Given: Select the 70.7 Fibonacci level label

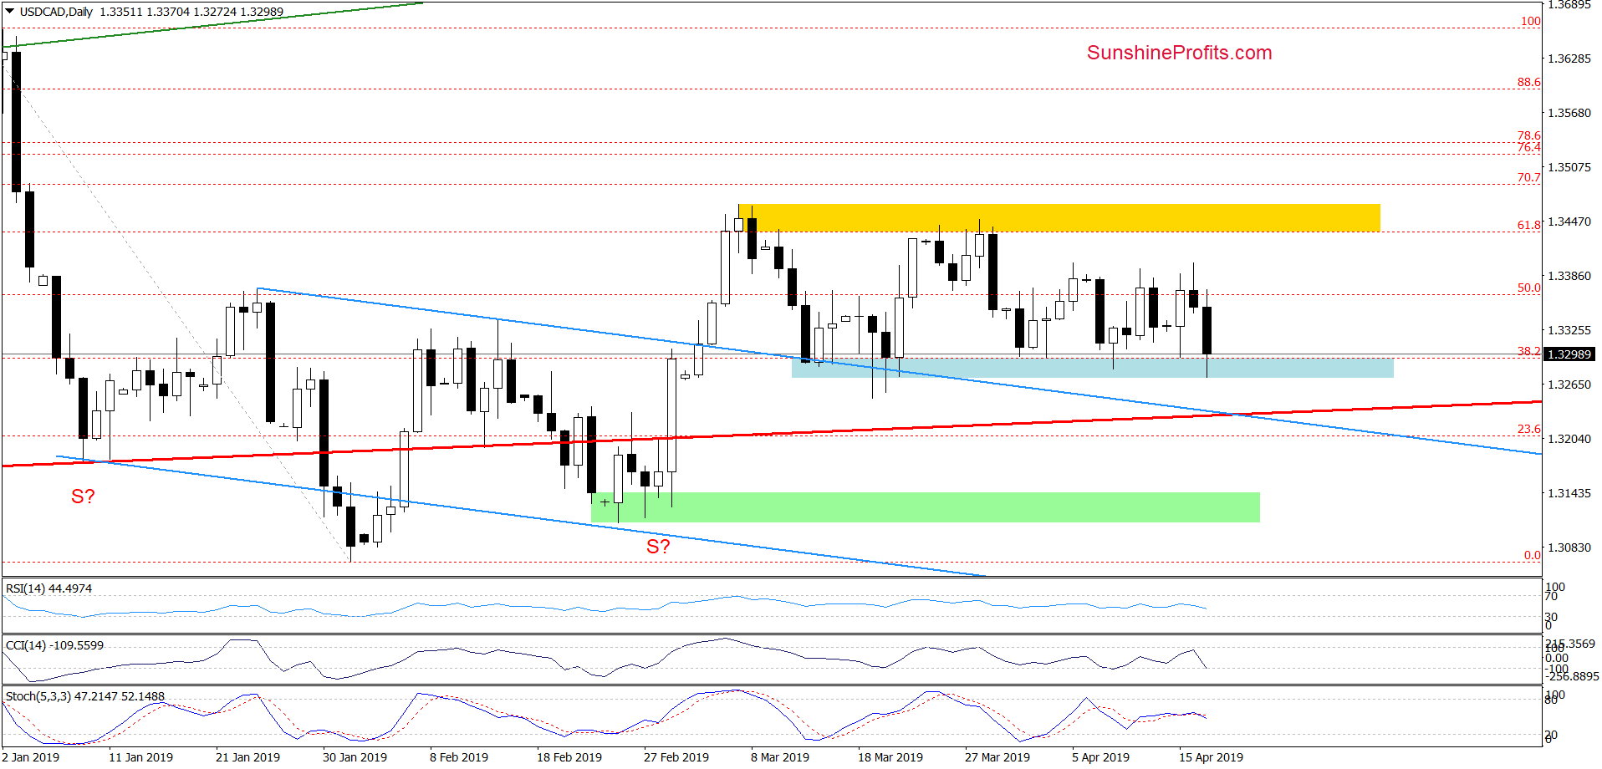Looking at the screenshot, I should (1528, 177).
